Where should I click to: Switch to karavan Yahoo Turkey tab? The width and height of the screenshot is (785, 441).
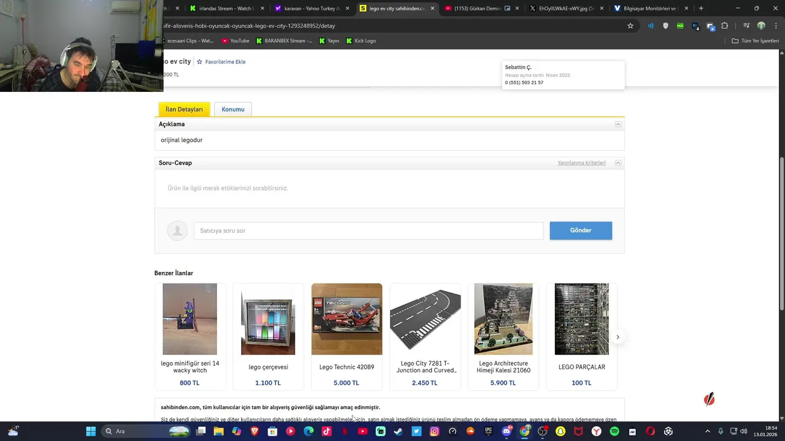[312, 9]
